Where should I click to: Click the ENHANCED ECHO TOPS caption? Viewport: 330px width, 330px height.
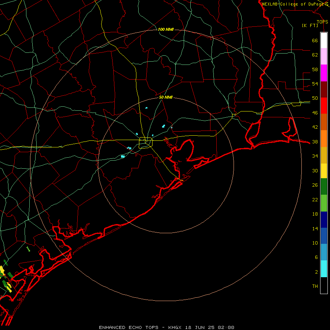coord(129,327)
